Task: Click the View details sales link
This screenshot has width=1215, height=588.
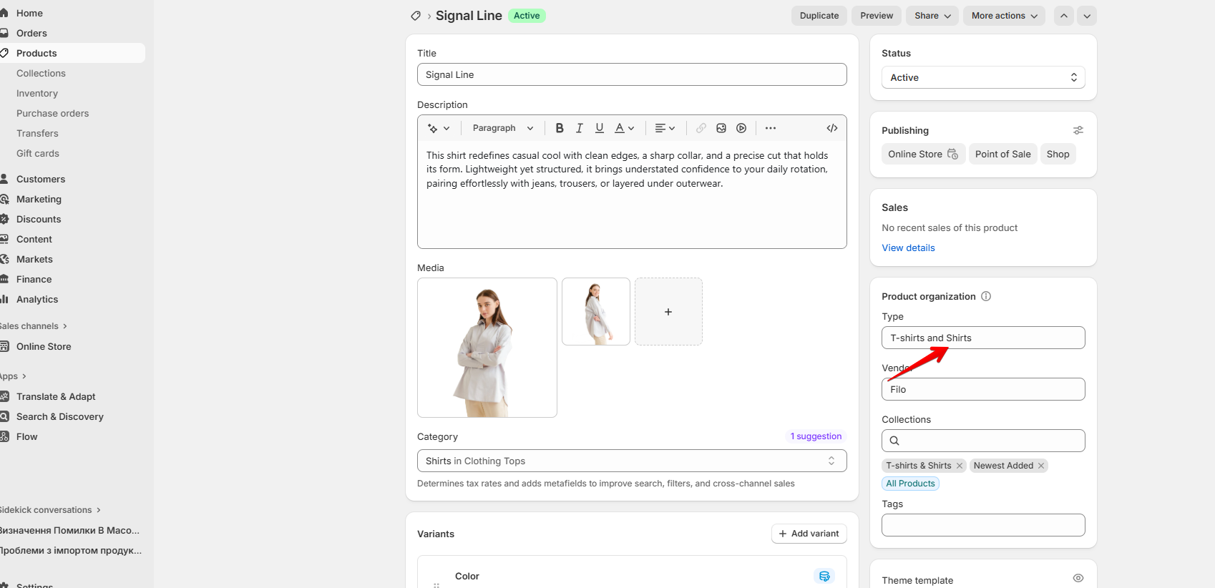Action: (908, 248)
